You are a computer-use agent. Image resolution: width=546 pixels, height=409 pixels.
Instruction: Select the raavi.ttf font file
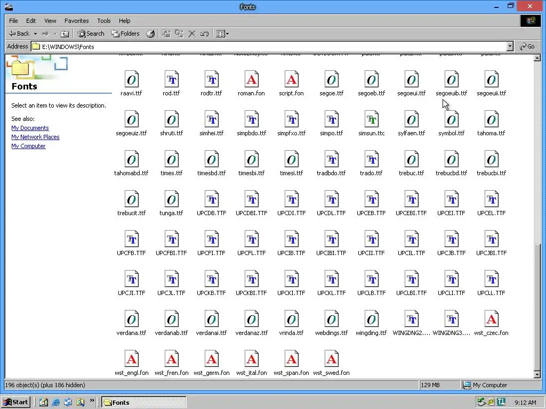click(x=131, y=84)
